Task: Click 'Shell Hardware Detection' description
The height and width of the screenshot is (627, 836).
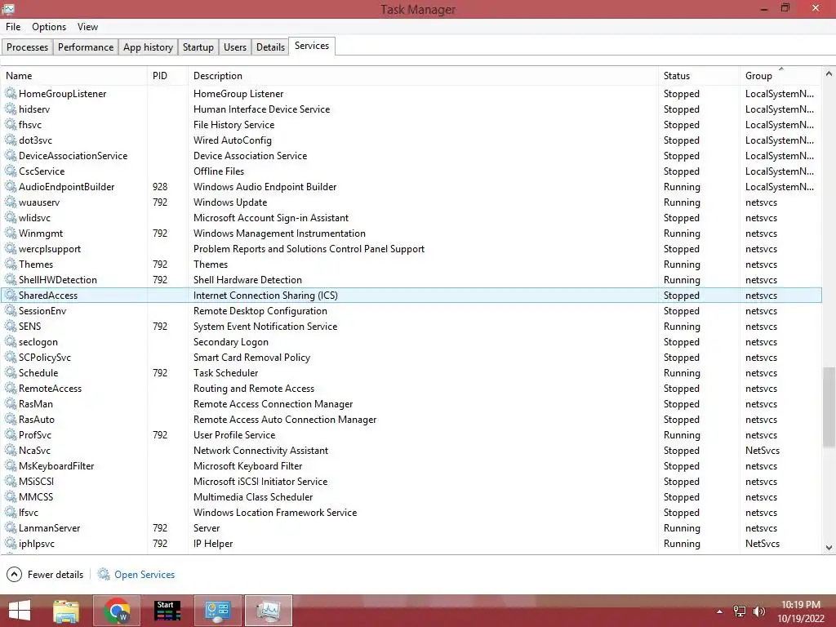Action: point(247,279)
